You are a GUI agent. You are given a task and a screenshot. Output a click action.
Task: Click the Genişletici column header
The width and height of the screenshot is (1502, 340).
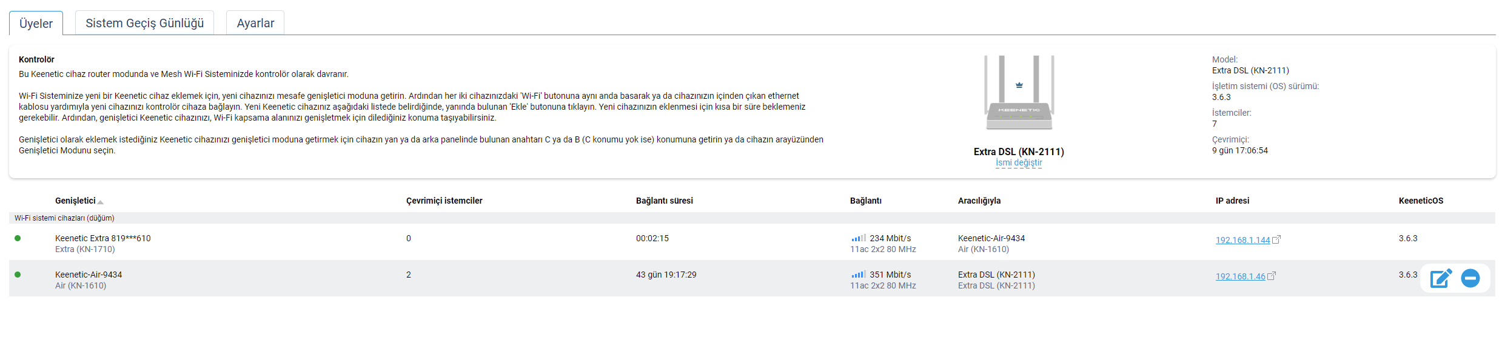(x=75, y=201)
